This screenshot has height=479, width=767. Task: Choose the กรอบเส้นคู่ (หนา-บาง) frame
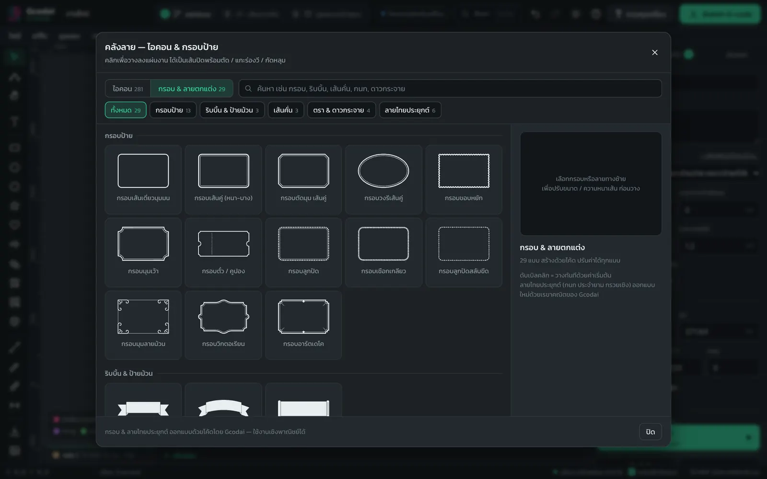tap(223, 180)
